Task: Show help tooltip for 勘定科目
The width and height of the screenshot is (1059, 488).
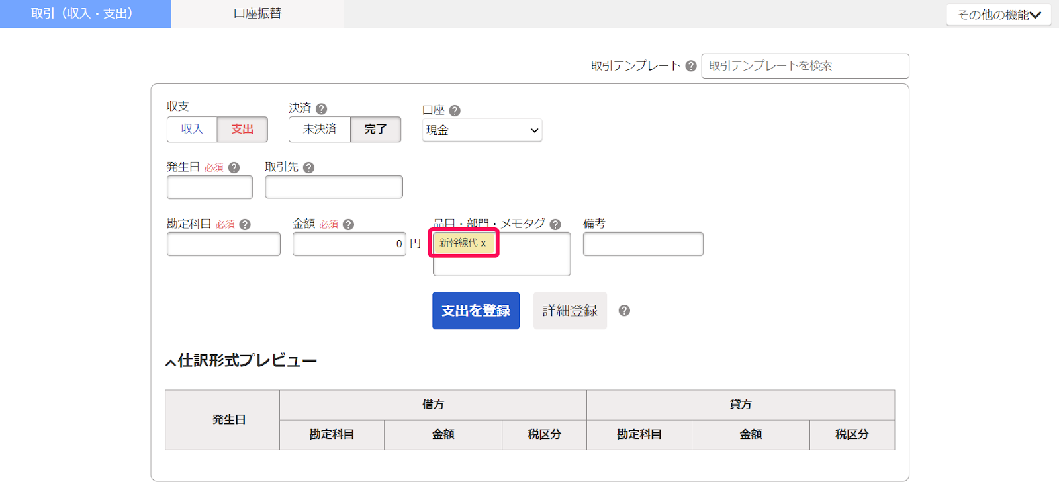Action: point(245,225)
